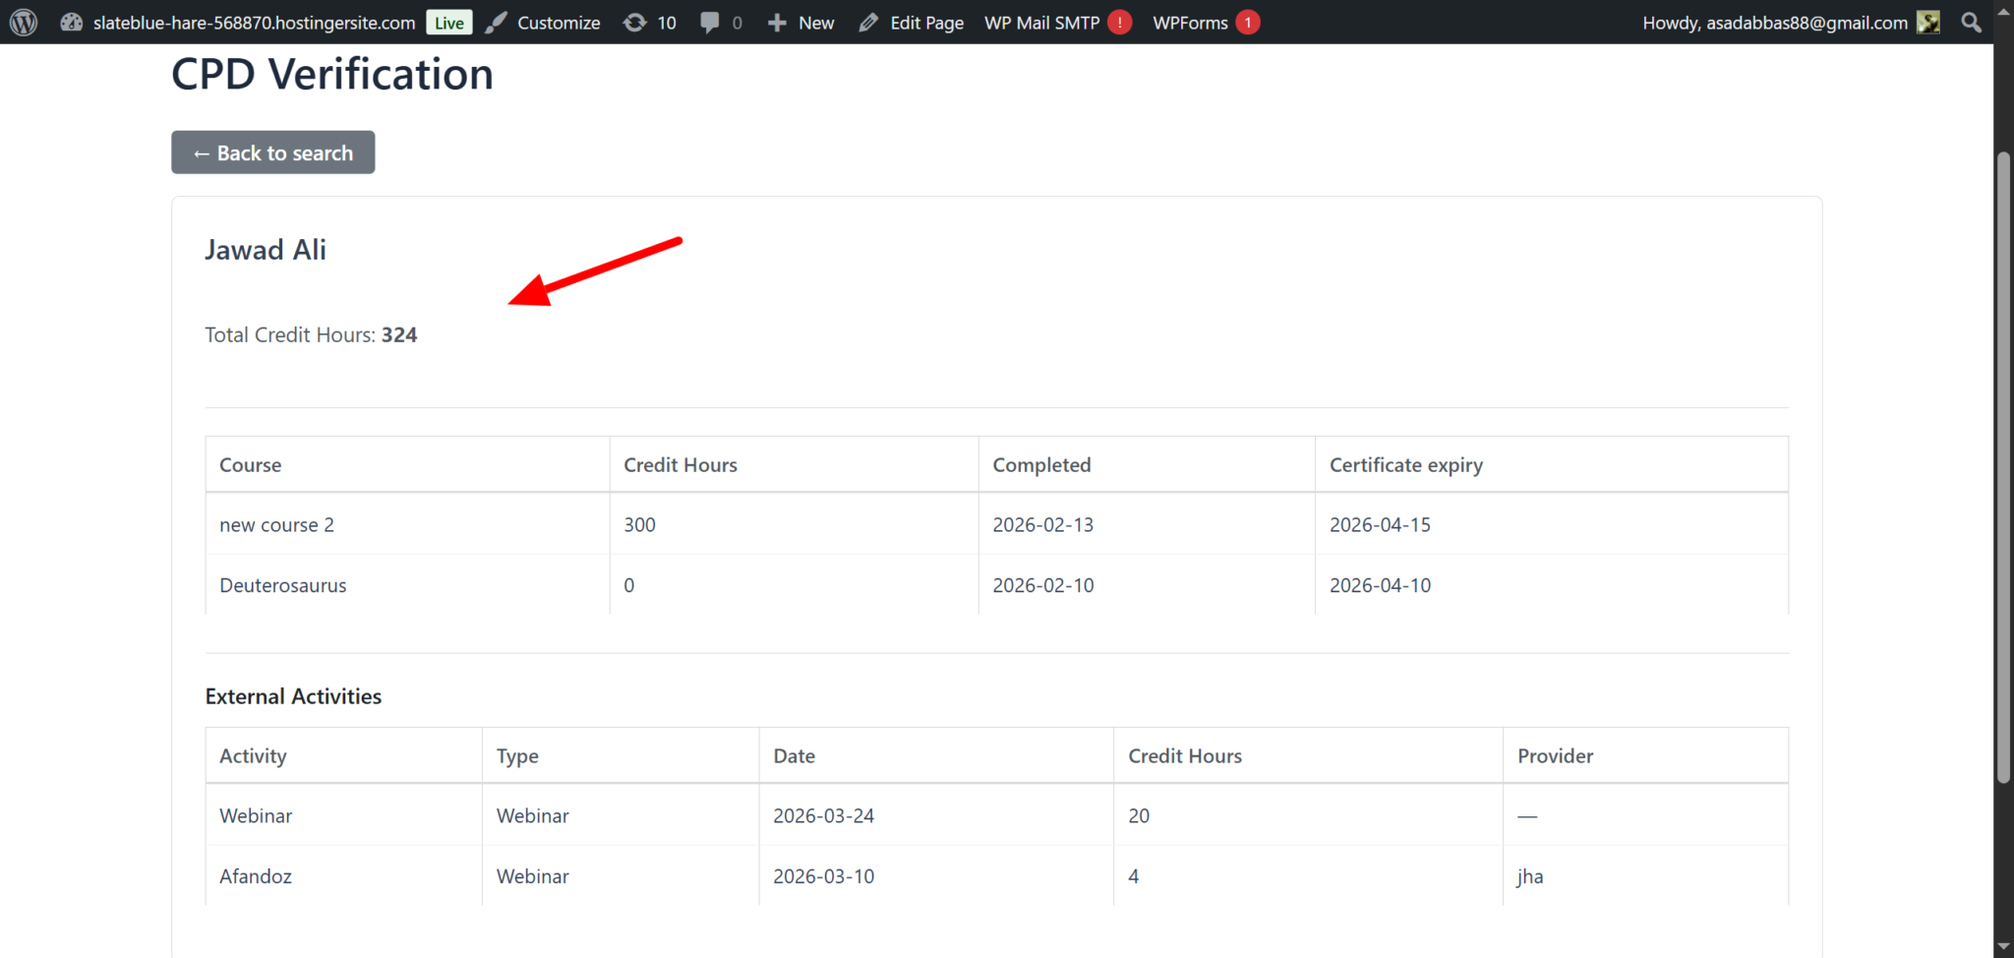Open the hostingersite.com site name link
Viewport: 2014px width, 958px height.
[254, 22]
